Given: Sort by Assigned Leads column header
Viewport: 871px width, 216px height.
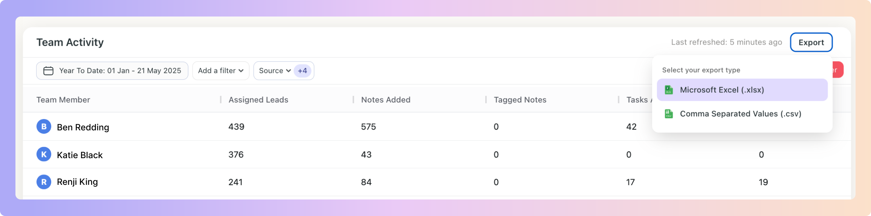Looking at the screenshot, I should 258,100.
